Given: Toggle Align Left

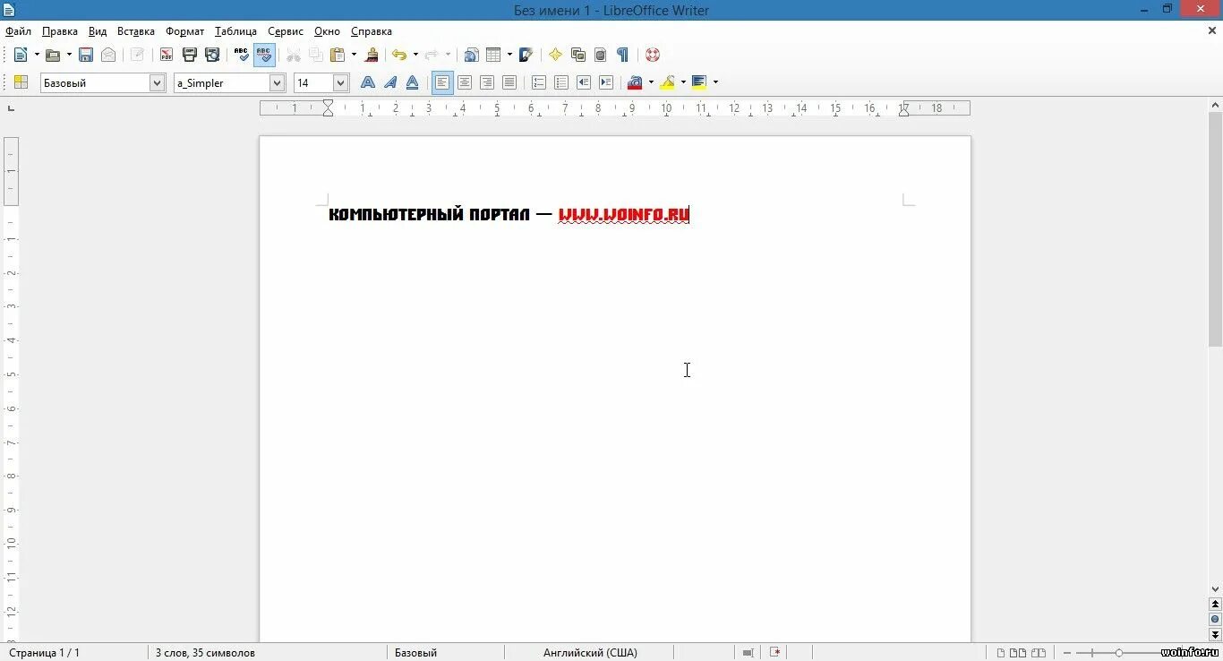Looking at the screenshot, I should click(x=442, y=82).
